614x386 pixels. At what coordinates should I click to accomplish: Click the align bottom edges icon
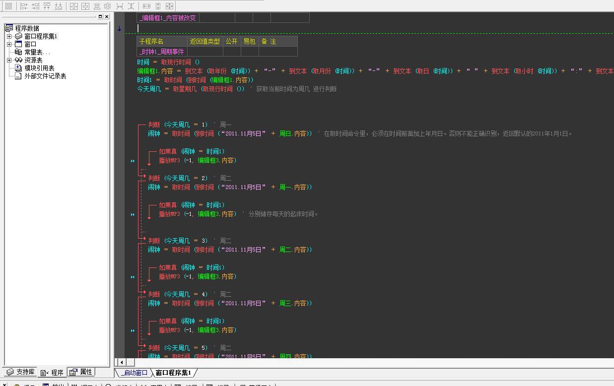(x=58, y=6)
